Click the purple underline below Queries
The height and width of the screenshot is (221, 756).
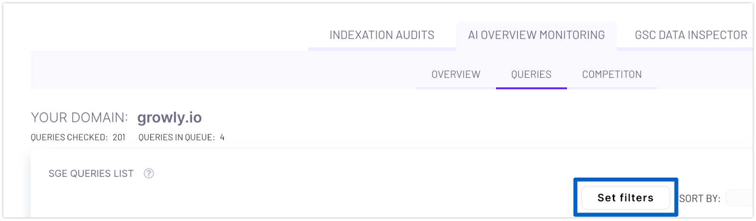pyautogui.click(x=531, y=88)
